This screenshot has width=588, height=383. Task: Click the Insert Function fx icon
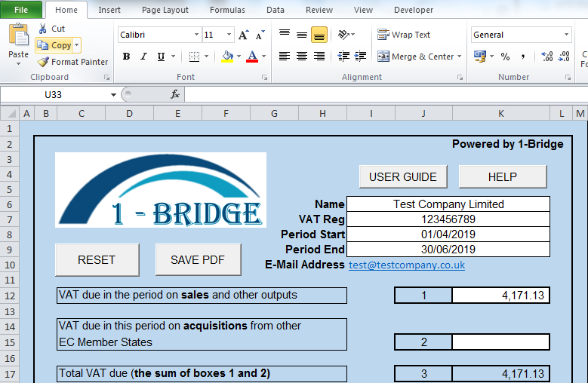[x=175, y=94]
